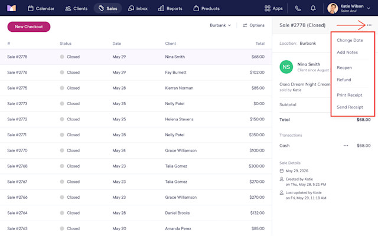This screenshot has width=378, height=236.
Task: Click the Nina Smith client name link
Action: [308, 64]
